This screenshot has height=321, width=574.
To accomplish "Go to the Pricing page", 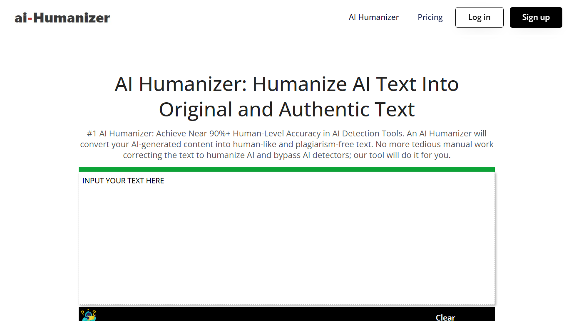I will pyautogui.click(x=430, y=17).
